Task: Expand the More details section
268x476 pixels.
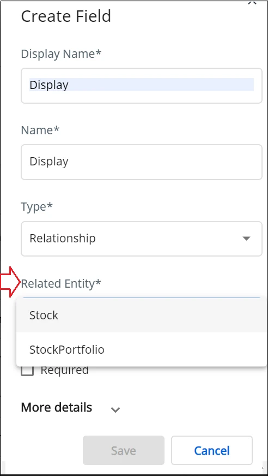Action: 57,407
